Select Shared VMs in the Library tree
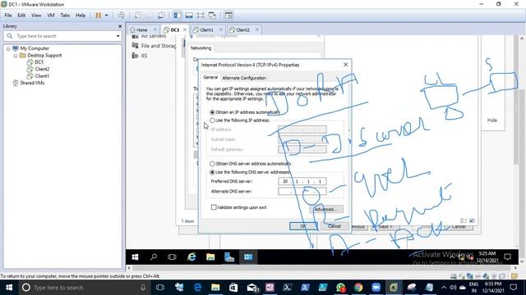This screenshot has height=295, width=526. [x=32, y=83]
